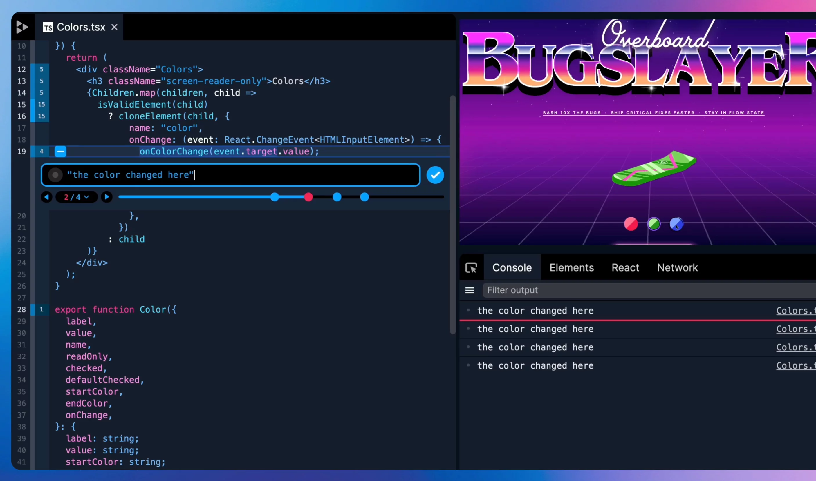Expand the devtools sidebar menu icon
The width and height of the screenshot is (816, 481).
(x=470, y=290)
